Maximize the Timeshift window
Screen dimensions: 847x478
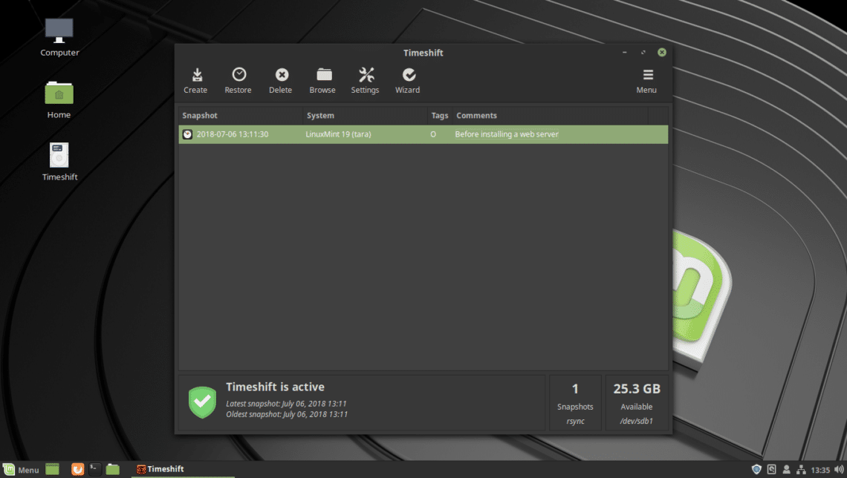tap(643, 53)
